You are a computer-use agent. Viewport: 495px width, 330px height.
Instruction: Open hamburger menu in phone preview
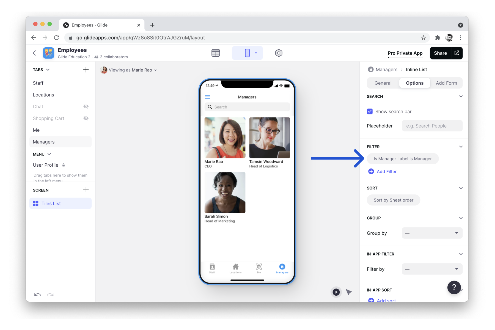[208, 97]
